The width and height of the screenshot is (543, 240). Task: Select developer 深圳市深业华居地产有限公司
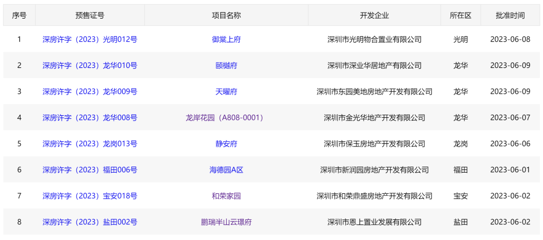coord(375,65)
